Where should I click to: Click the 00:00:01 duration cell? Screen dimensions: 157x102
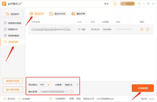(x=96, y=30)
